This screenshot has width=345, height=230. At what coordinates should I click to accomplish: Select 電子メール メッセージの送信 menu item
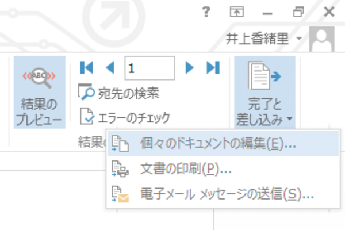(223, 194)
